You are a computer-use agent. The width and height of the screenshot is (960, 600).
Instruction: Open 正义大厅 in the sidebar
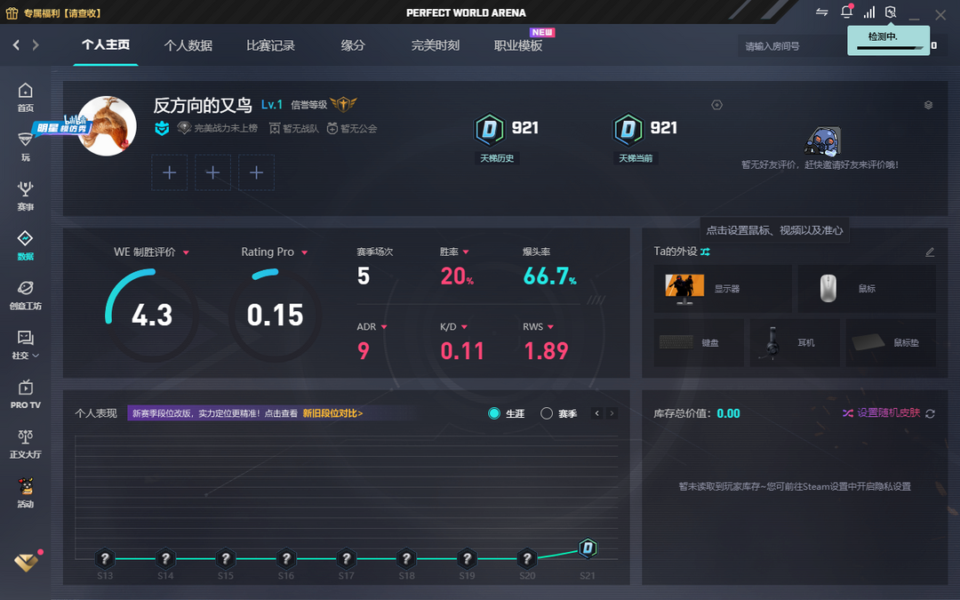click(x=25, y=444)
